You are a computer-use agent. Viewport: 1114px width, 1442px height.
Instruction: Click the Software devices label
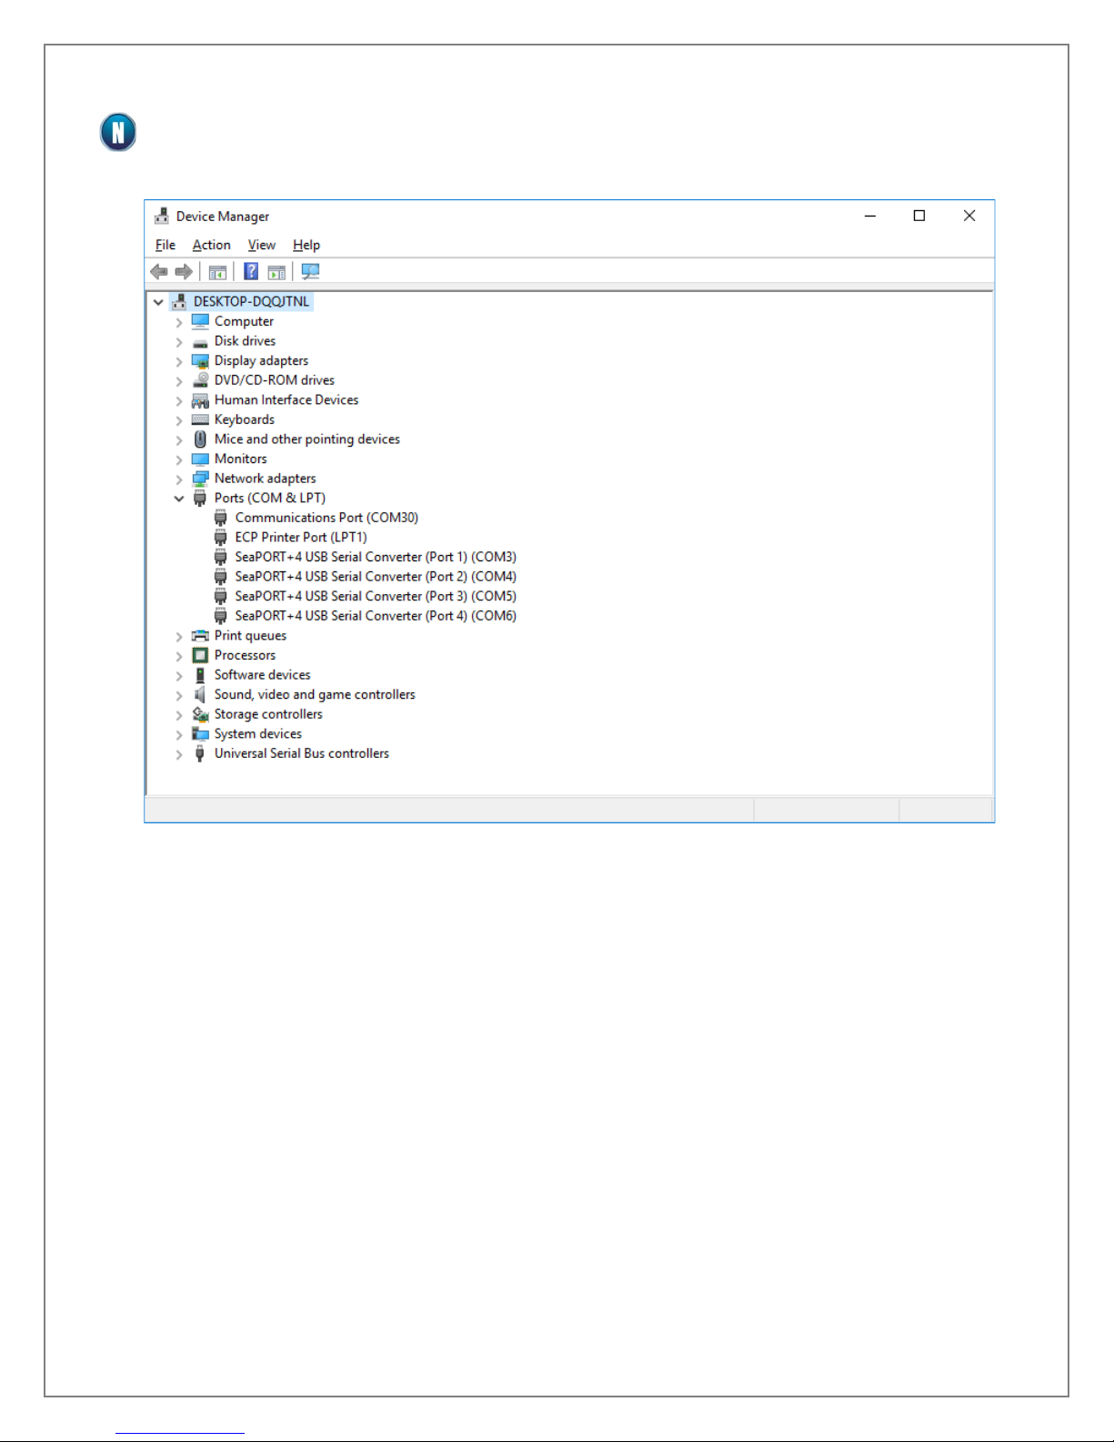click(262, 674)
